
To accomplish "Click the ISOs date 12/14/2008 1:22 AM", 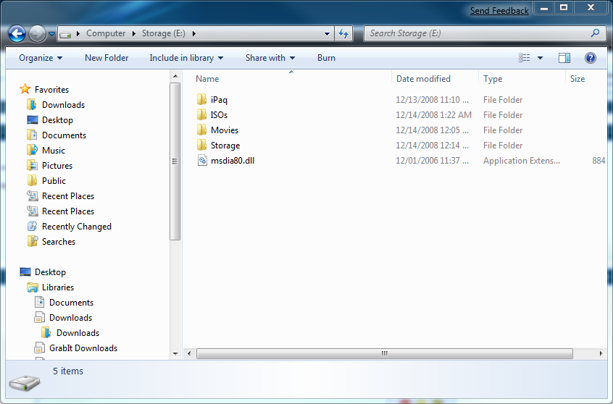I will pyautogui.click(x=433, y=115).
